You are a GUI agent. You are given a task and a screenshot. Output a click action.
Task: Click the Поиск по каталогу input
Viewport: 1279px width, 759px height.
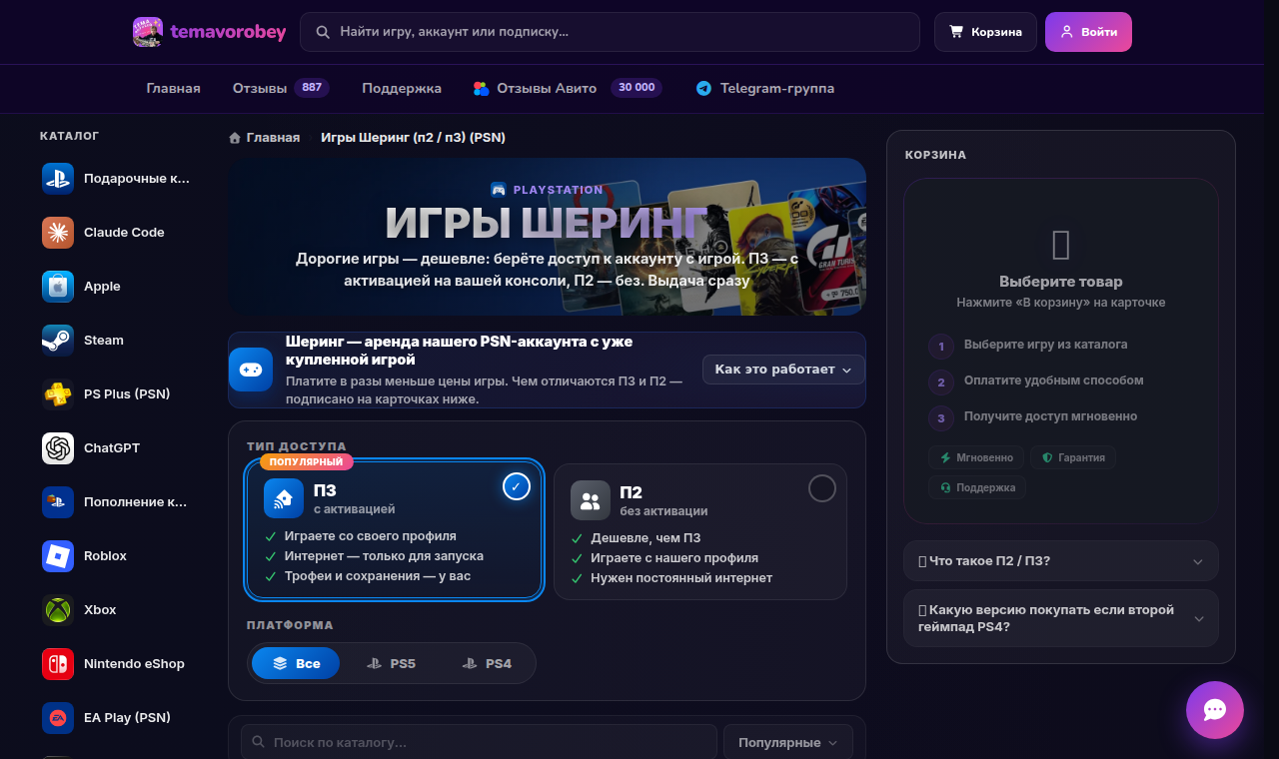pyautogui.click(x=479, y=742)
